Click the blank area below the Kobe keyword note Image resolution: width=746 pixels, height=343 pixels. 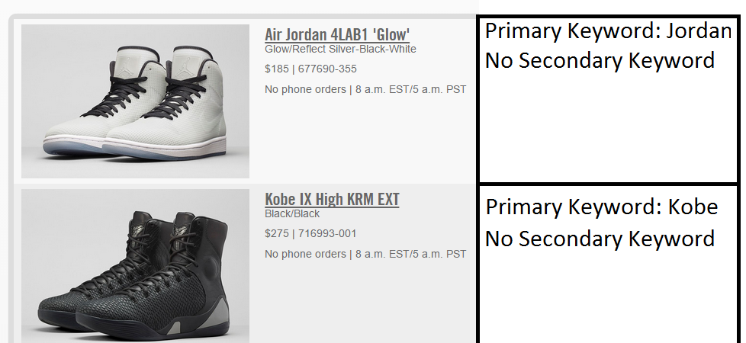click(608, 297)
